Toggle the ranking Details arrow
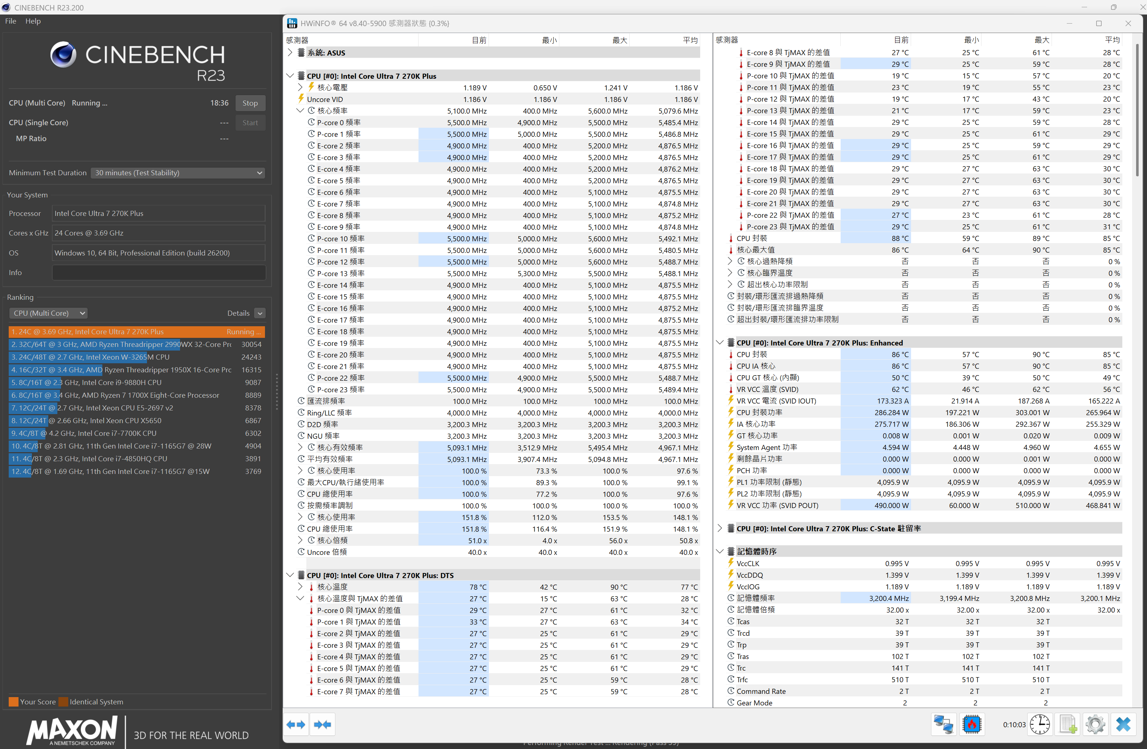 click(260, 313)
